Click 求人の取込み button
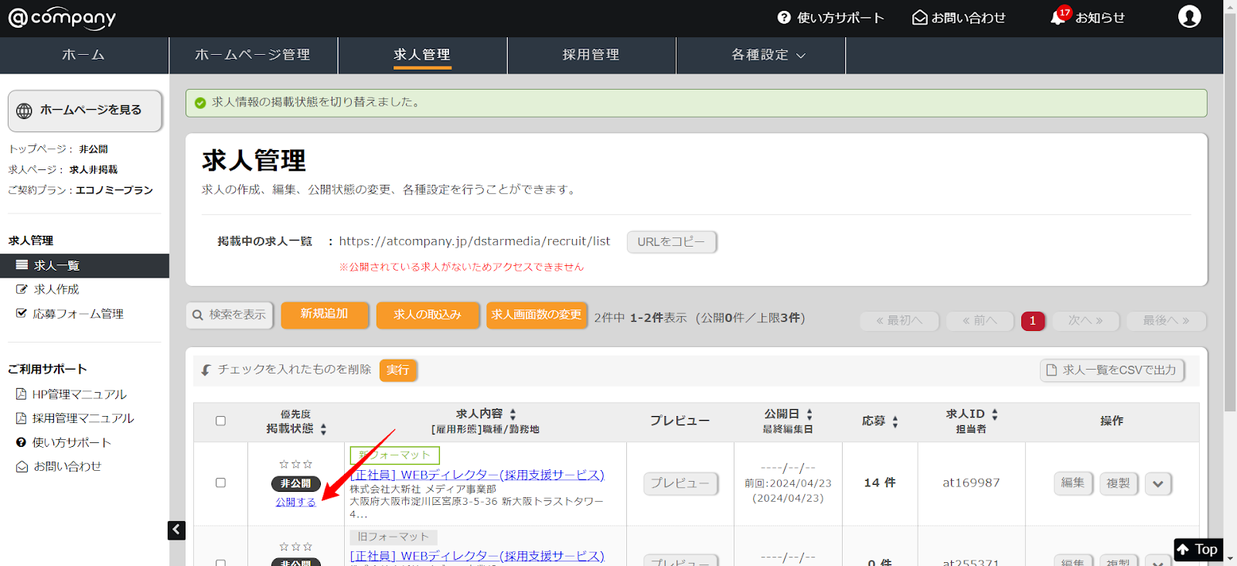1237x566 pixels. click(x=428, y=315)
